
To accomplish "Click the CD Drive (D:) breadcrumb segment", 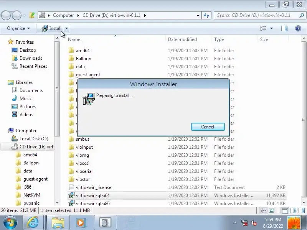I will (111, 15).
